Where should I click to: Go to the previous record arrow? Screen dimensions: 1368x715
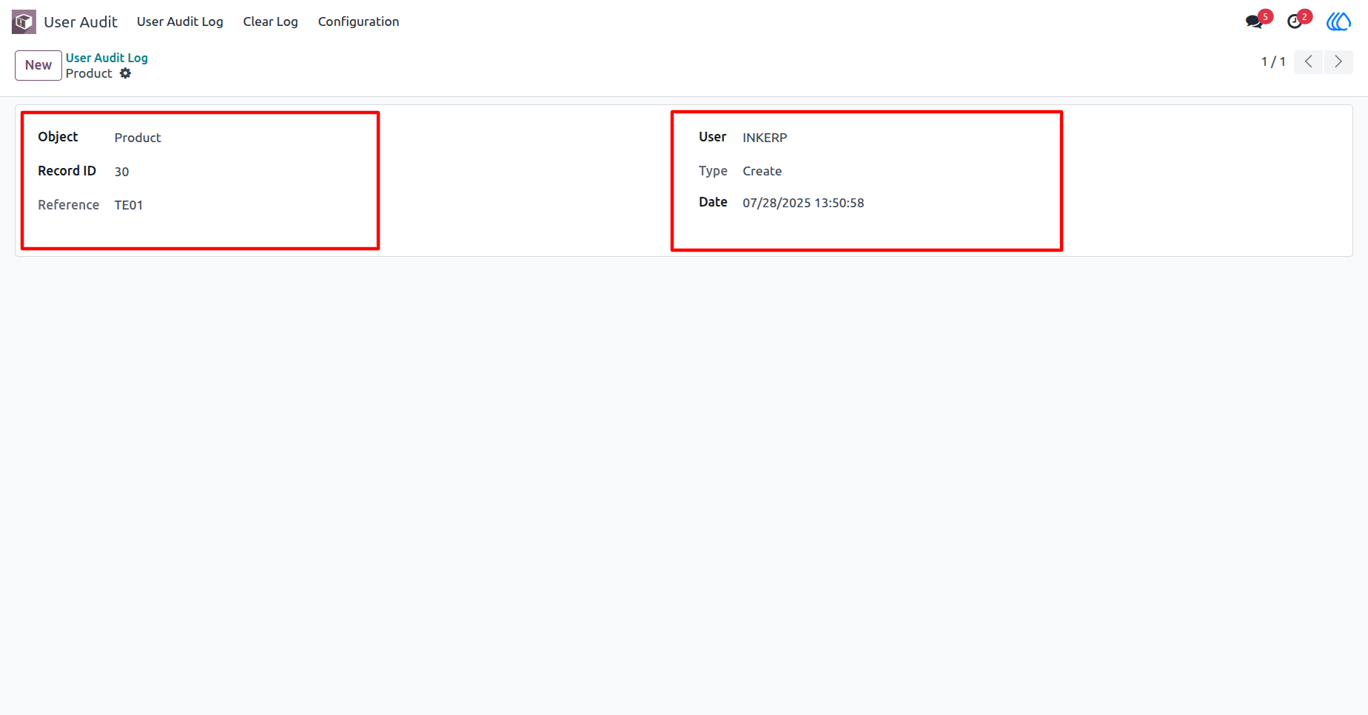click(x=1308, y=61)
